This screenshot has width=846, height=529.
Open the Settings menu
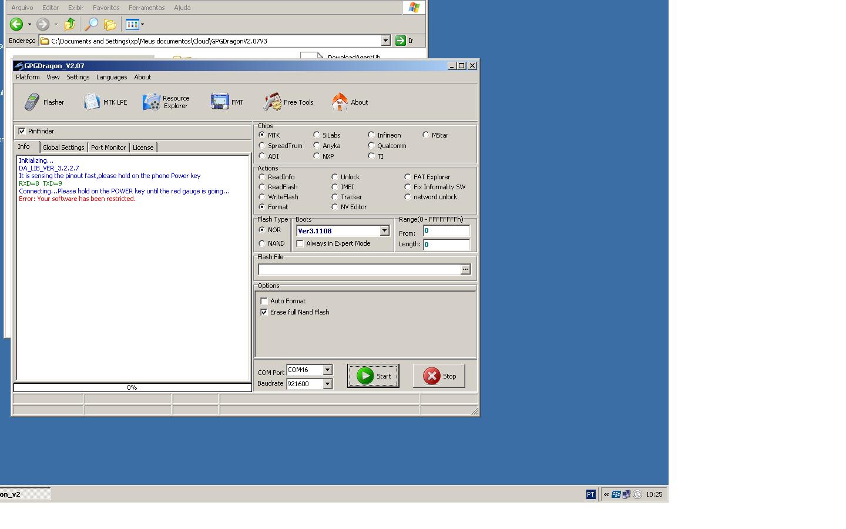78,77
